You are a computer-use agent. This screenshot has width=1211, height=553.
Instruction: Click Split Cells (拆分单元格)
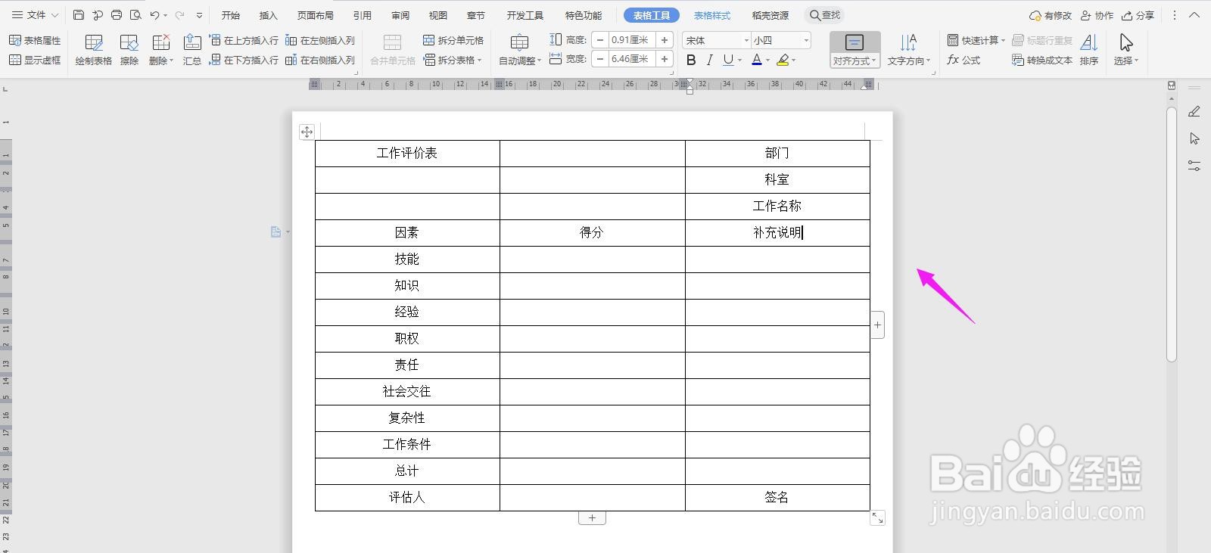click(x=453, y=40)
